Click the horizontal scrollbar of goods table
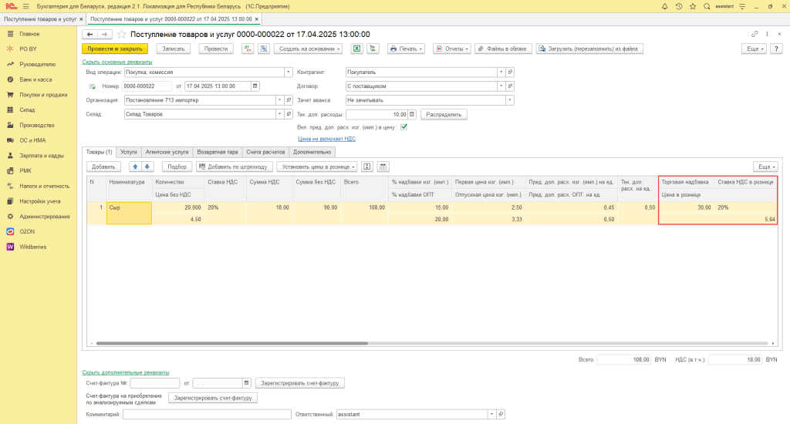Viewport: 790px width, 424px height. click(x=231, y=343)
